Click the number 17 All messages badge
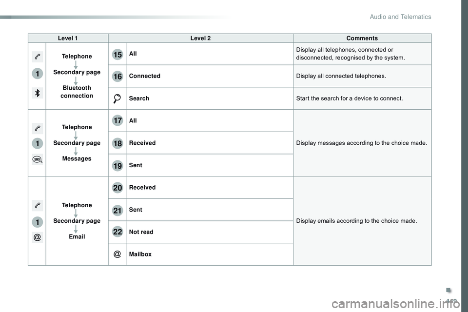The image size is (468, 312). (x=117, y=121)
